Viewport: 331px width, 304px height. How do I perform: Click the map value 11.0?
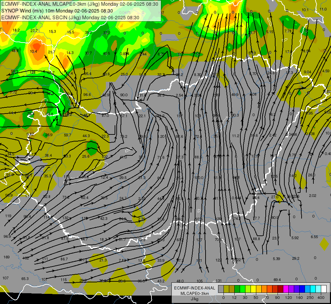(323, 9)
